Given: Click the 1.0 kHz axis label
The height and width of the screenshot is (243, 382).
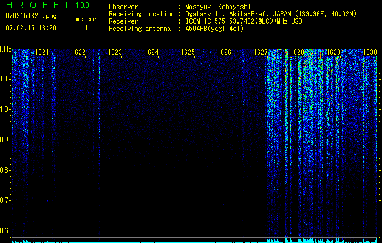Looking at the screenshot, I should pos(5,109).
